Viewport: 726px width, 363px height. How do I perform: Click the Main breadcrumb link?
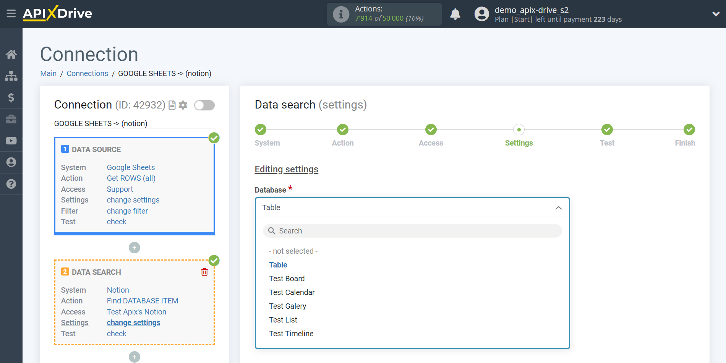tap(49, 73)
